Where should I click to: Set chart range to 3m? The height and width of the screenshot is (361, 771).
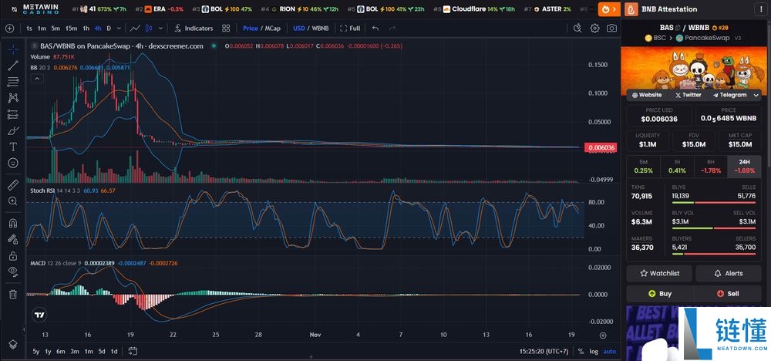coord(74,352)
